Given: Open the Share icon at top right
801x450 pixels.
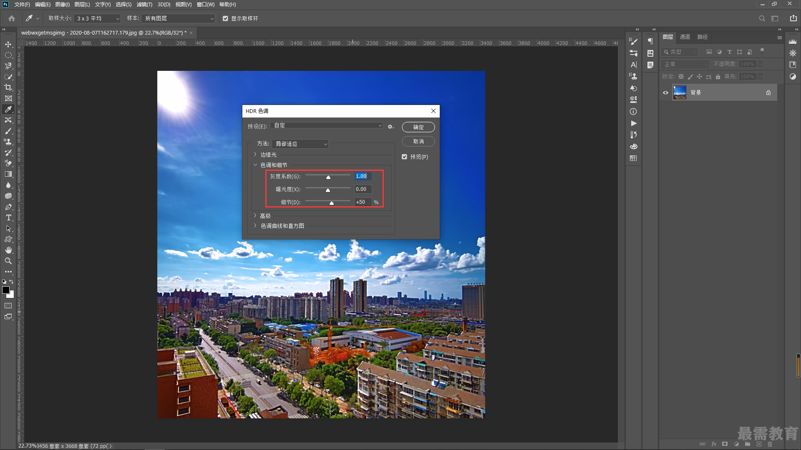Looking at the screenshot, I should point(793,18).
